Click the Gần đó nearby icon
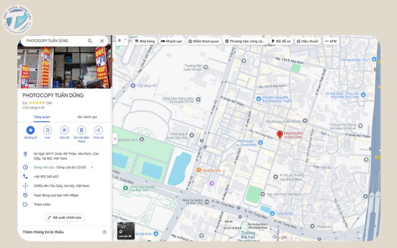397x248 pixels. point(65,130)
